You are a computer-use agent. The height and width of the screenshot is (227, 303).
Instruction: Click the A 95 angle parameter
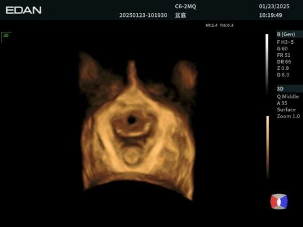(282, 103)
